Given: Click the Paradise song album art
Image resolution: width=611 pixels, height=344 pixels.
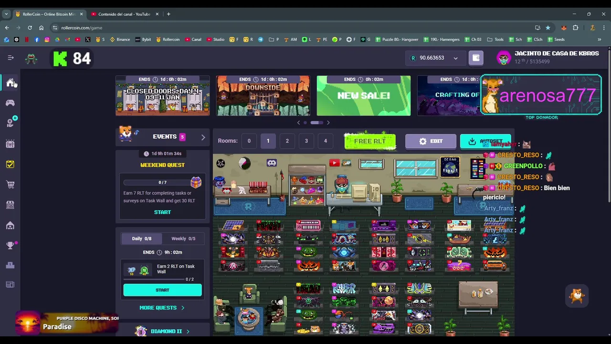Looking at the screenshot, I should [28, 322].
